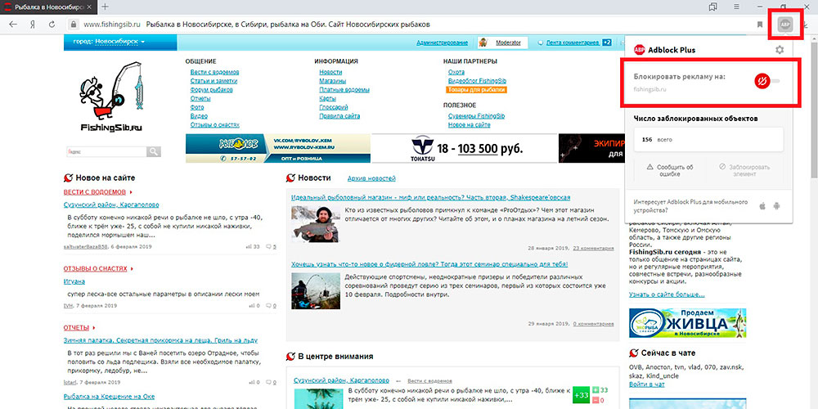Screen dimensions: 818x409
Task: Expand the ОТЗЫВЫ О СНАСТЯХ section arrow
Action: tap(133, 268)
